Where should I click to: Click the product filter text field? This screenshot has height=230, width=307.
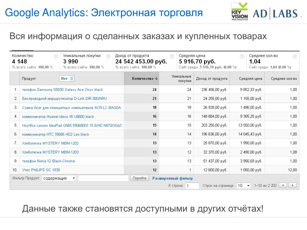(103, 178)
